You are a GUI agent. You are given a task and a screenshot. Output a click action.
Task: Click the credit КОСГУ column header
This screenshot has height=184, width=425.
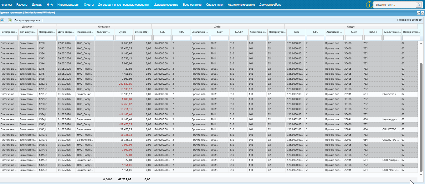[373, 32]
